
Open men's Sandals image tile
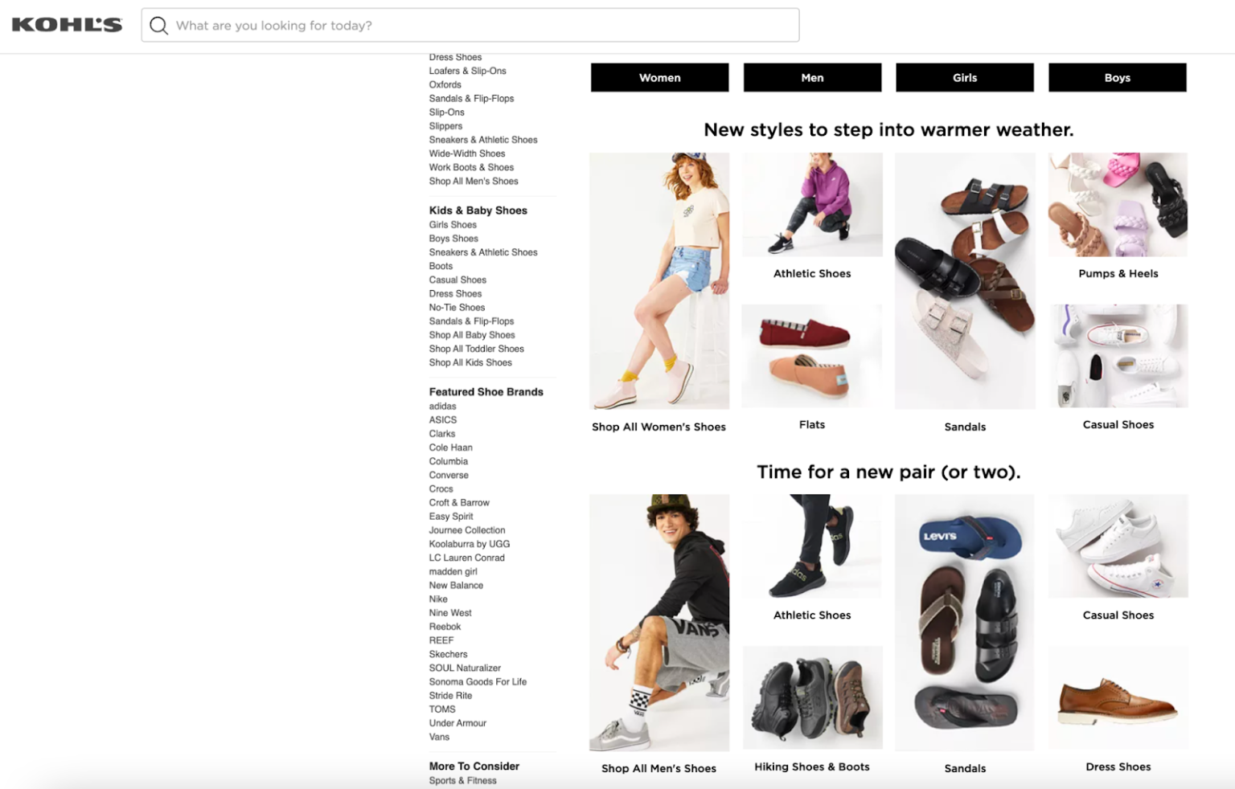pyautogui.click(x=965, y=623)
